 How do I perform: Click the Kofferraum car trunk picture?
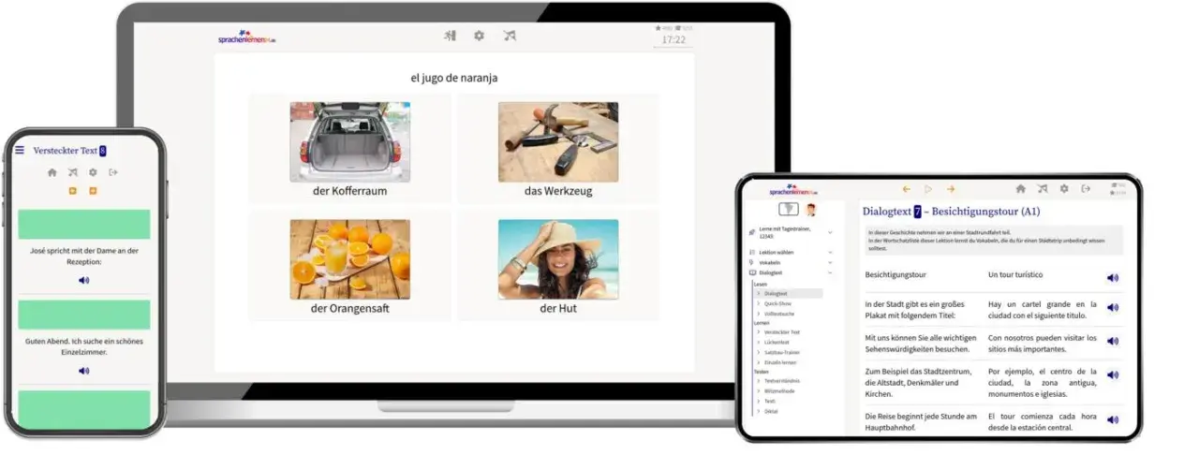coord(349,141)
